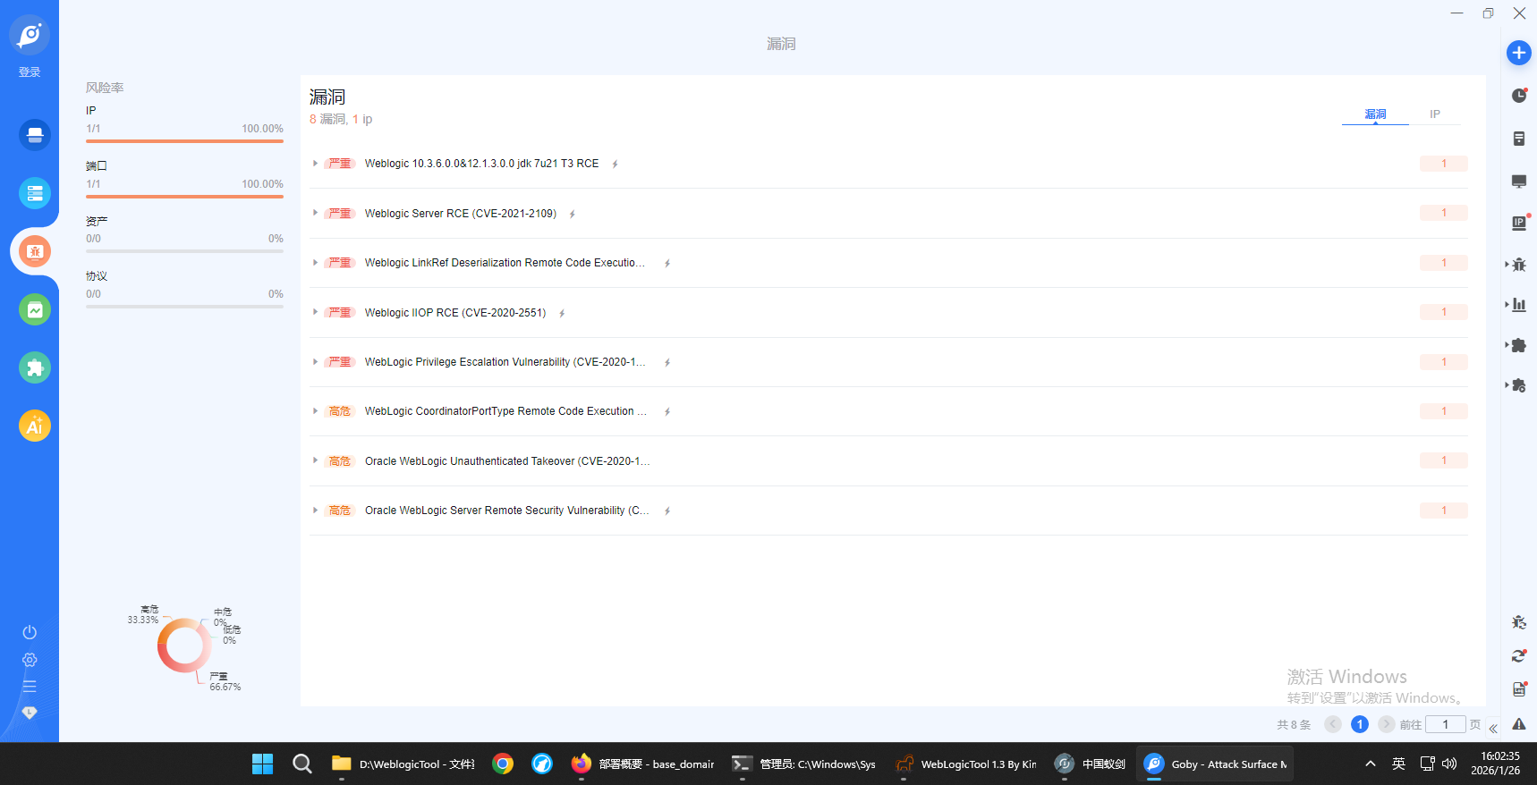Open Windows taskbar search

tap(302, 764)
